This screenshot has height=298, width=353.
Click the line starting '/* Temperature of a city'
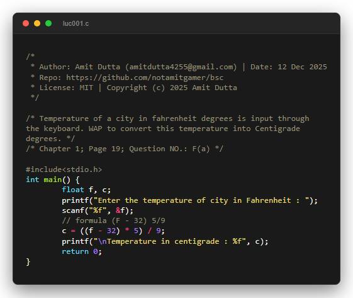click(167, 118)
